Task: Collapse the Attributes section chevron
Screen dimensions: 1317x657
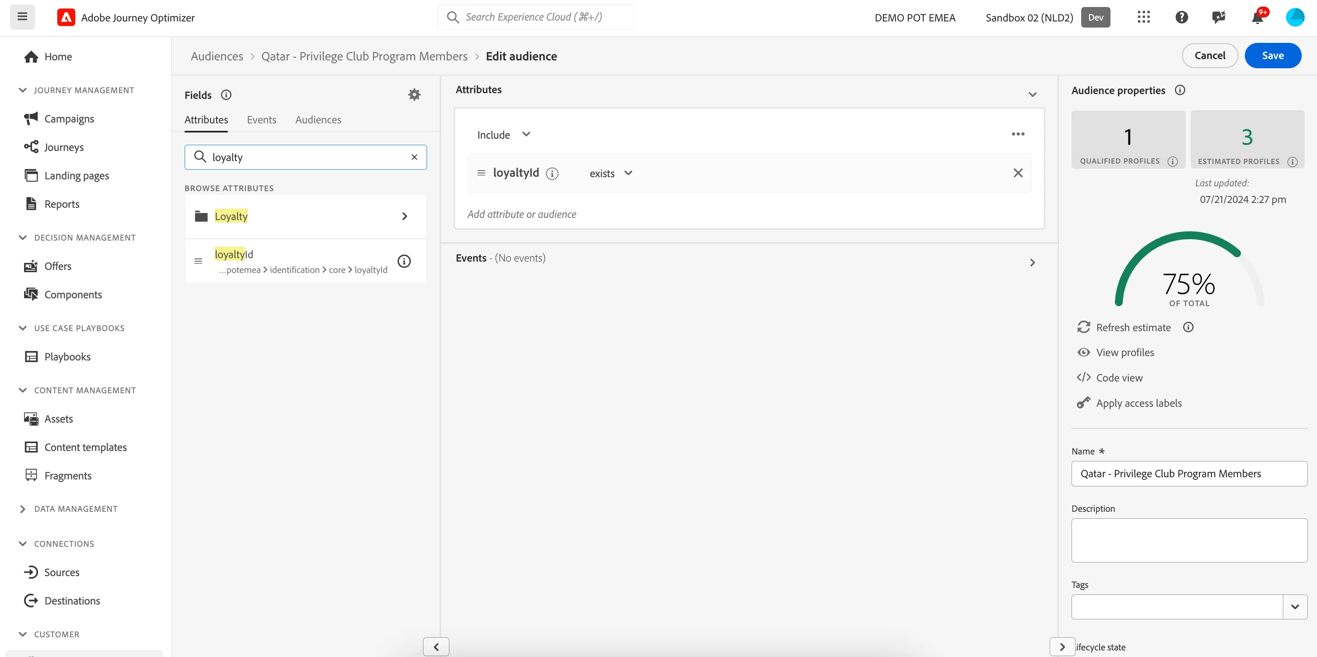Action: pos(1032,94)
